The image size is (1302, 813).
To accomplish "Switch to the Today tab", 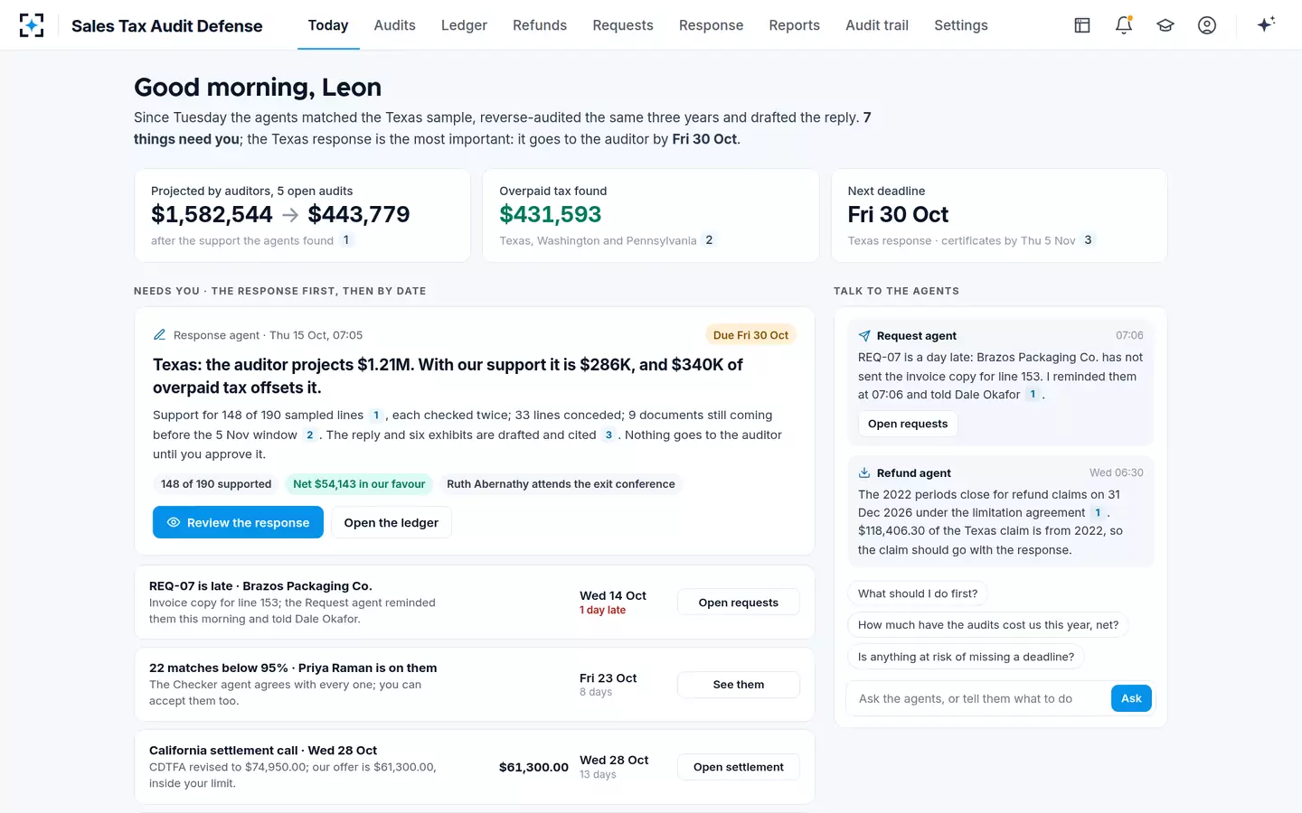I will point(328,25).
